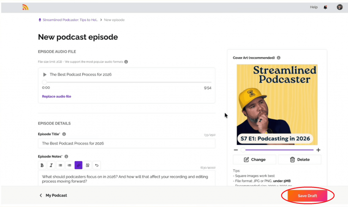Zoom out cover art with minus control
348x207 pixels.
(236, 150)
